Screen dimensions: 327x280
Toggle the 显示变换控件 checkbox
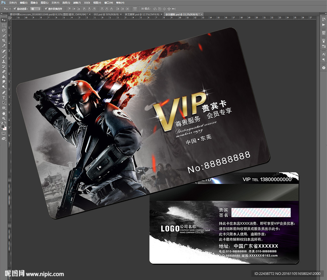[x=46, y=9]
